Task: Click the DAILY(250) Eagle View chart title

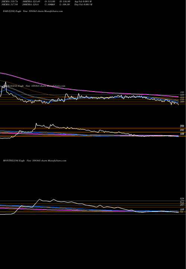Action: point(33,11)
